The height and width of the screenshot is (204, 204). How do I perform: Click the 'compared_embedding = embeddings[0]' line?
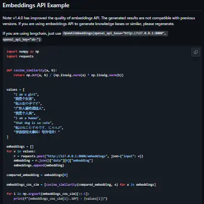tap(37, 175)
